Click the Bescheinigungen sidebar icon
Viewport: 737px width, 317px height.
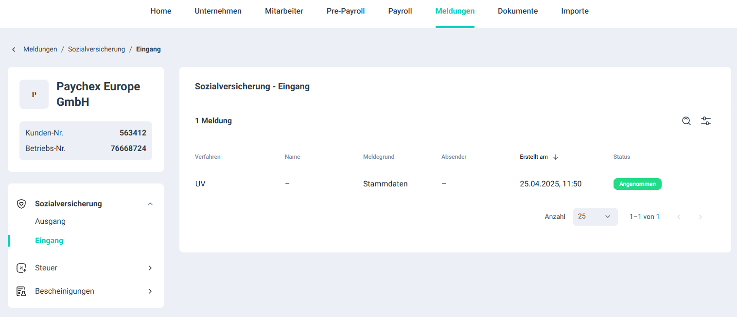[21, 291]
